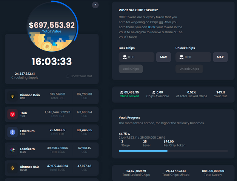Image resolution: width=237 pixels, height=181 pixels.
Task: Enable the Show Your Cut checkbox
Action: pyautogui.click(x=68, y=76)
